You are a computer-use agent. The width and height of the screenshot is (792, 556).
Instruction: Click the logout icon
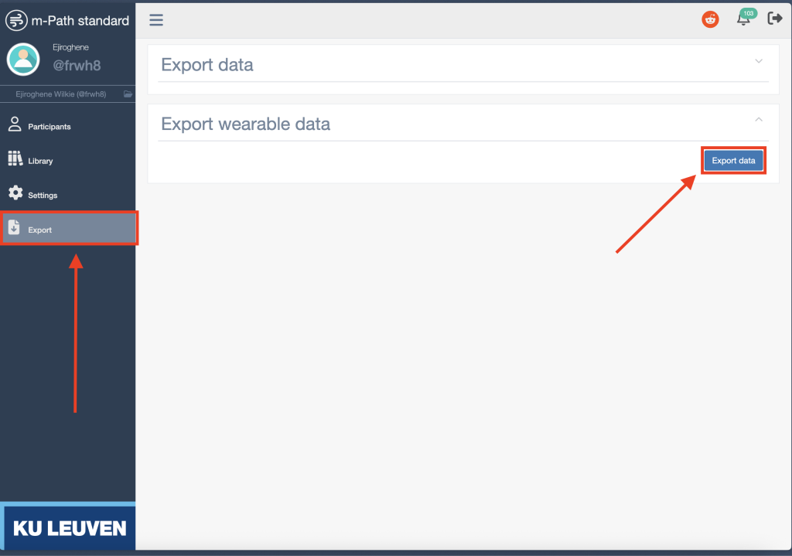click(774, 19)
